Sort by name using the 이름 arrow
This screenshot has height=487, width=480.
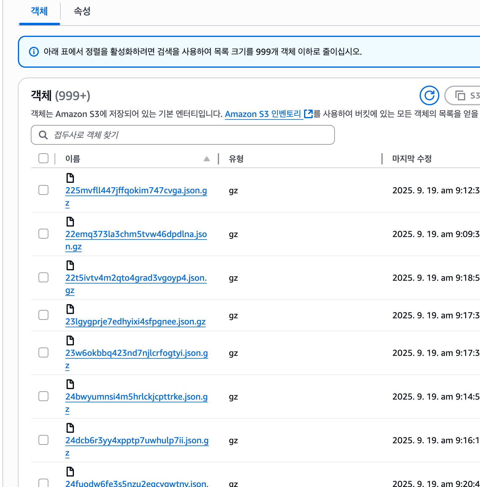pyautogui.click(x=207, y=159)
